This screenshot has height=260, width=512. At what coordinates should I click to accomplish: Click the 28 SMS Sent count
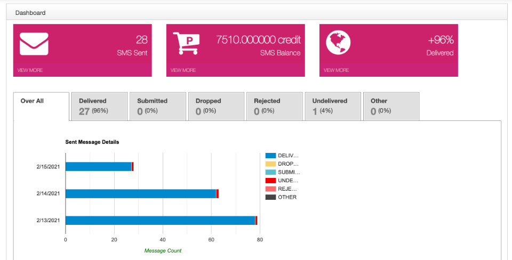point(142,40)
